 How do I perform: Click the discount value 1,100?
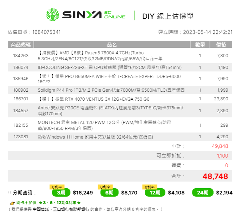(223, 156)
